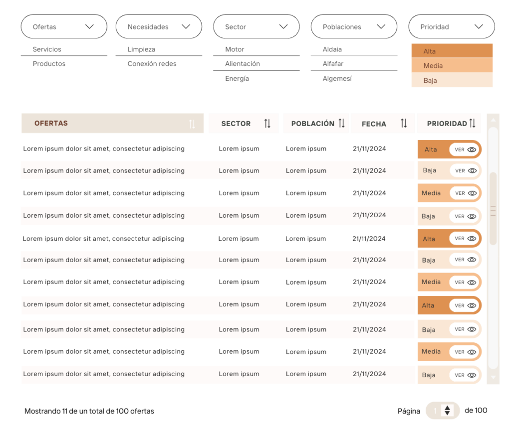Sort by POBLACIÓN using its arrows icon

(341, 123)
